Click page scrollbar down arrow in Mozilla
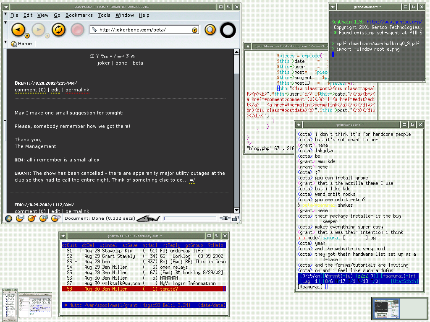Image resolution: width=430 pixels, height=322 pixels. click(x=237, y=210)
